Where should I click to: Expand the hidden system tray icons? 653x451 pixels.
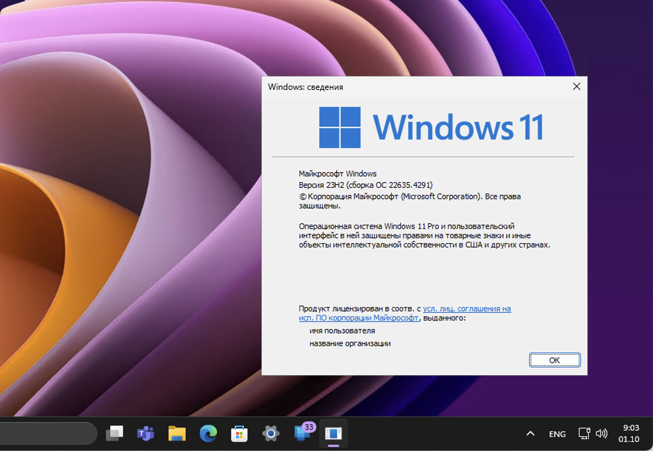click(x=530, y=434)
